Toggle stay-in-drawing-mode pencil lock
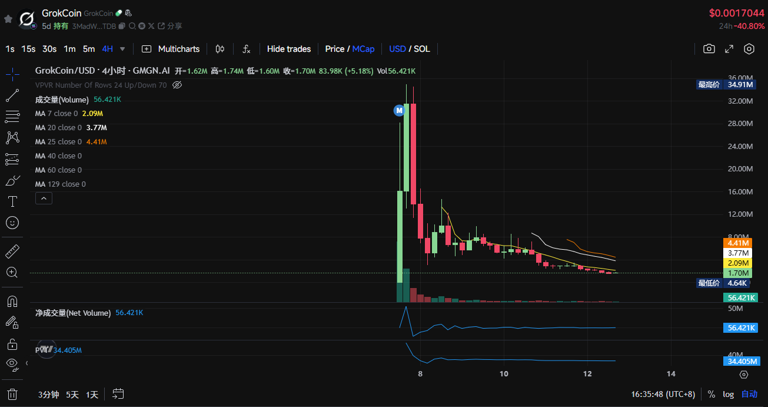768x407 pixels. pyautogui.click(x=12, y=322)
